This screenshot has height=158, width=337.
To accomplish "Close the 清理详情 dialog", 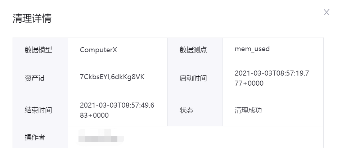I will coord(327,13).
